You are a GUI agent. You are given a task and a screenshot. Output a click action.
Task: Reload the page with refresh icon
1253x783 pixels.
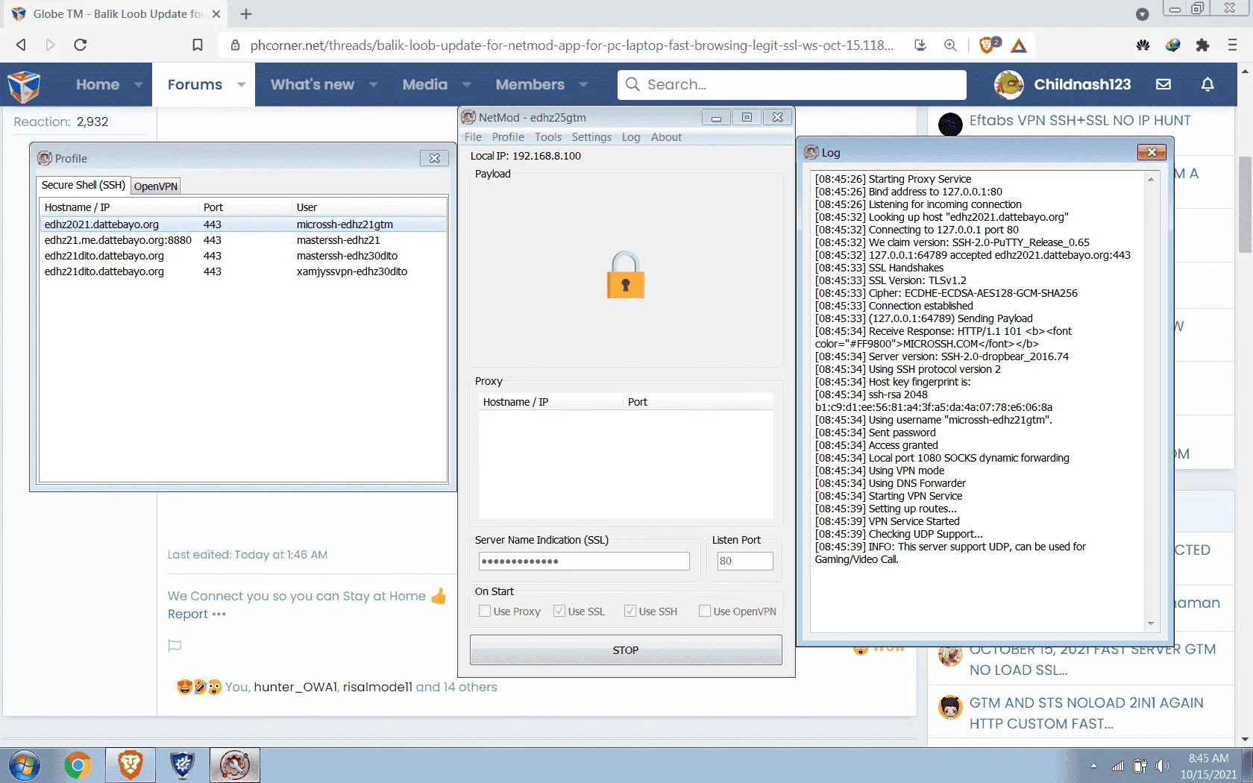[x=81, y=45]
